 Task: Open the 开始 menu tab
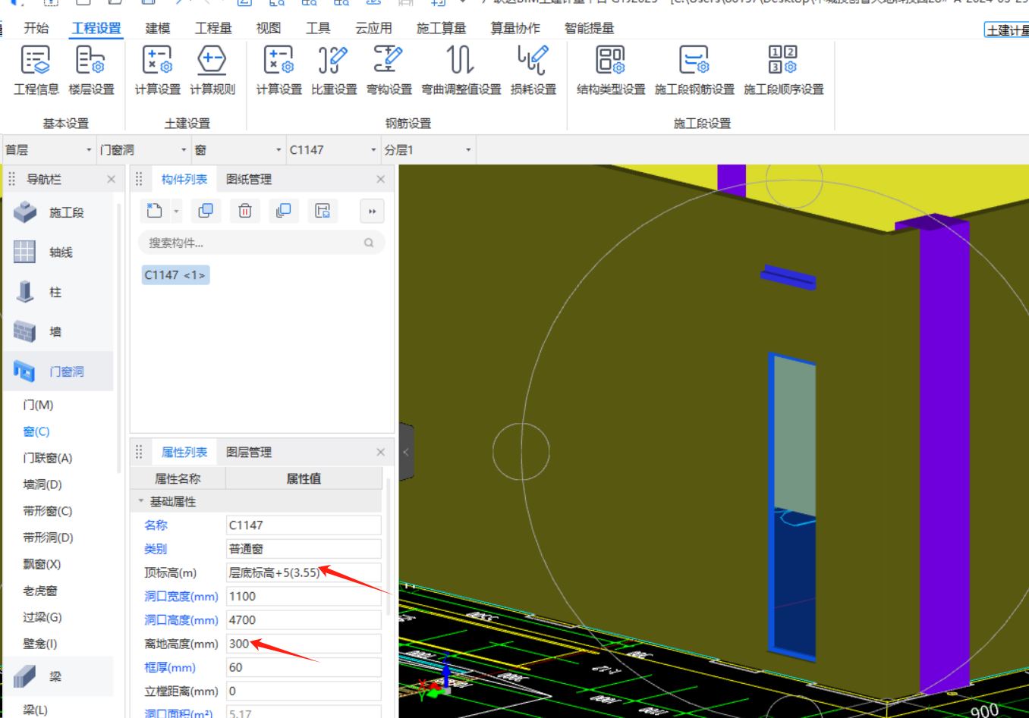point(36,28)
